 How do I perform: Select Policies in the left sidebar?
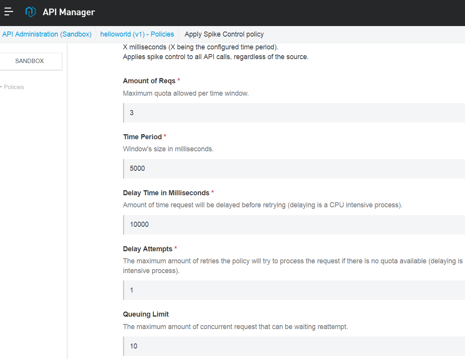(x=14, y=87)
